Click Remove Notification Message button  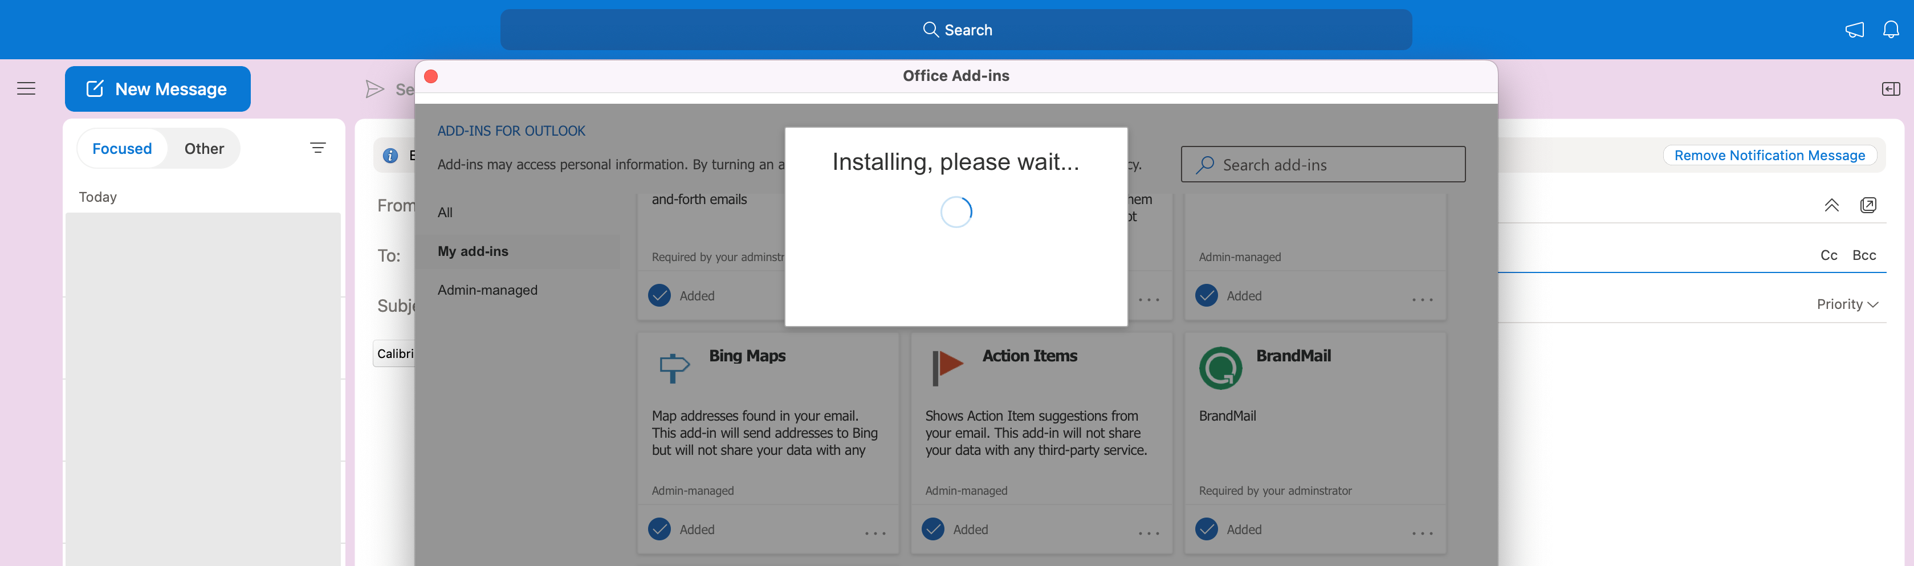point(1769,155)
